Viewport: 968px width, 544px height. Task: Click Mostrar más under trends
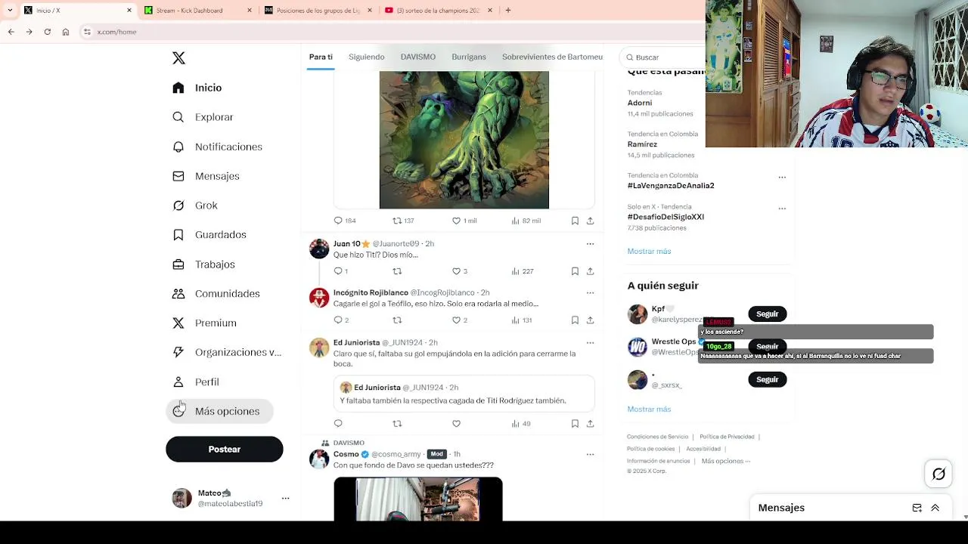[x=649, y=251]
